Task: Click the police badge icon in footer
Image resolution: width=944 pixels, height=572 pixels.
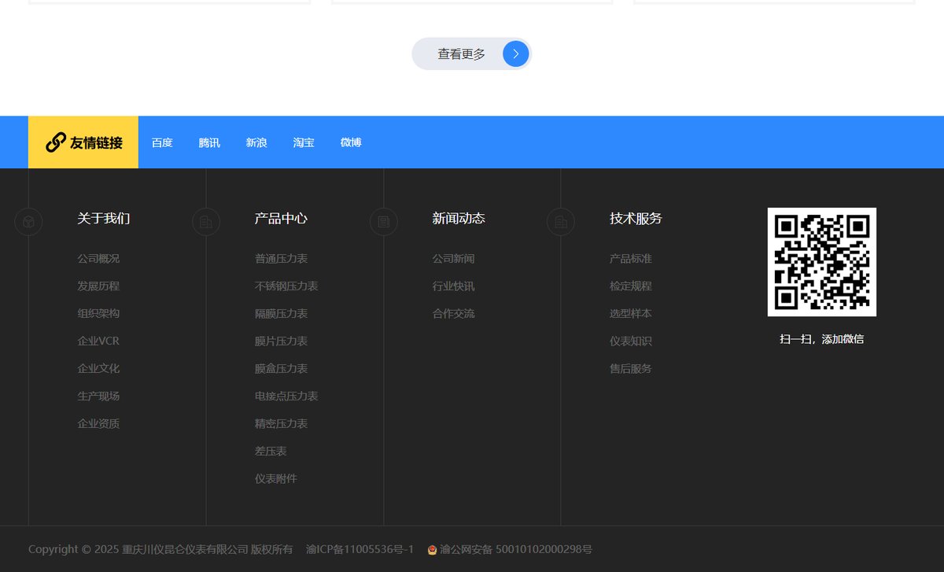Action: (x=432, y=550)
